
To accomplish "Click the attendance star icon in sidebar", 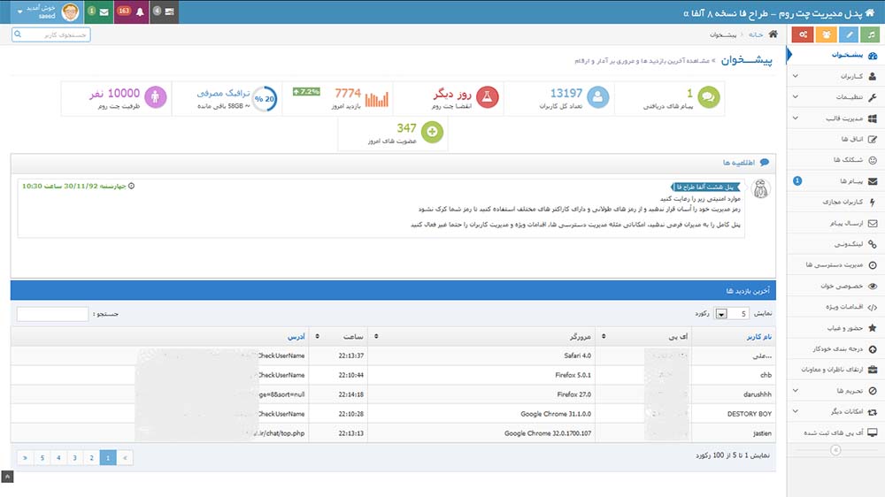I will coord(873,328).
